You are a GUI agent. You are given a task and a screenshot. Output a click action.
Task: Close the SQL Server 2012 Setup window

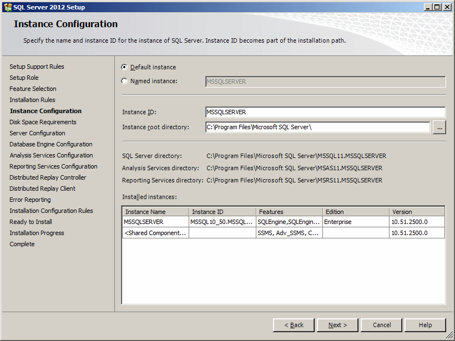[447, 7]
